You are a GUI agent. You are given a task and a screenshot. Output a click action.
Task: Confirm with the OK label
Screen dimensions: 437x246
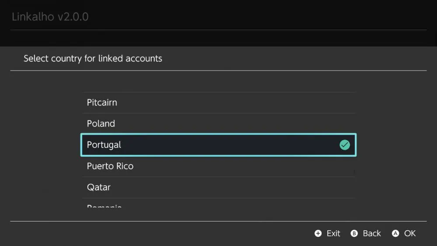click(410, 233)
